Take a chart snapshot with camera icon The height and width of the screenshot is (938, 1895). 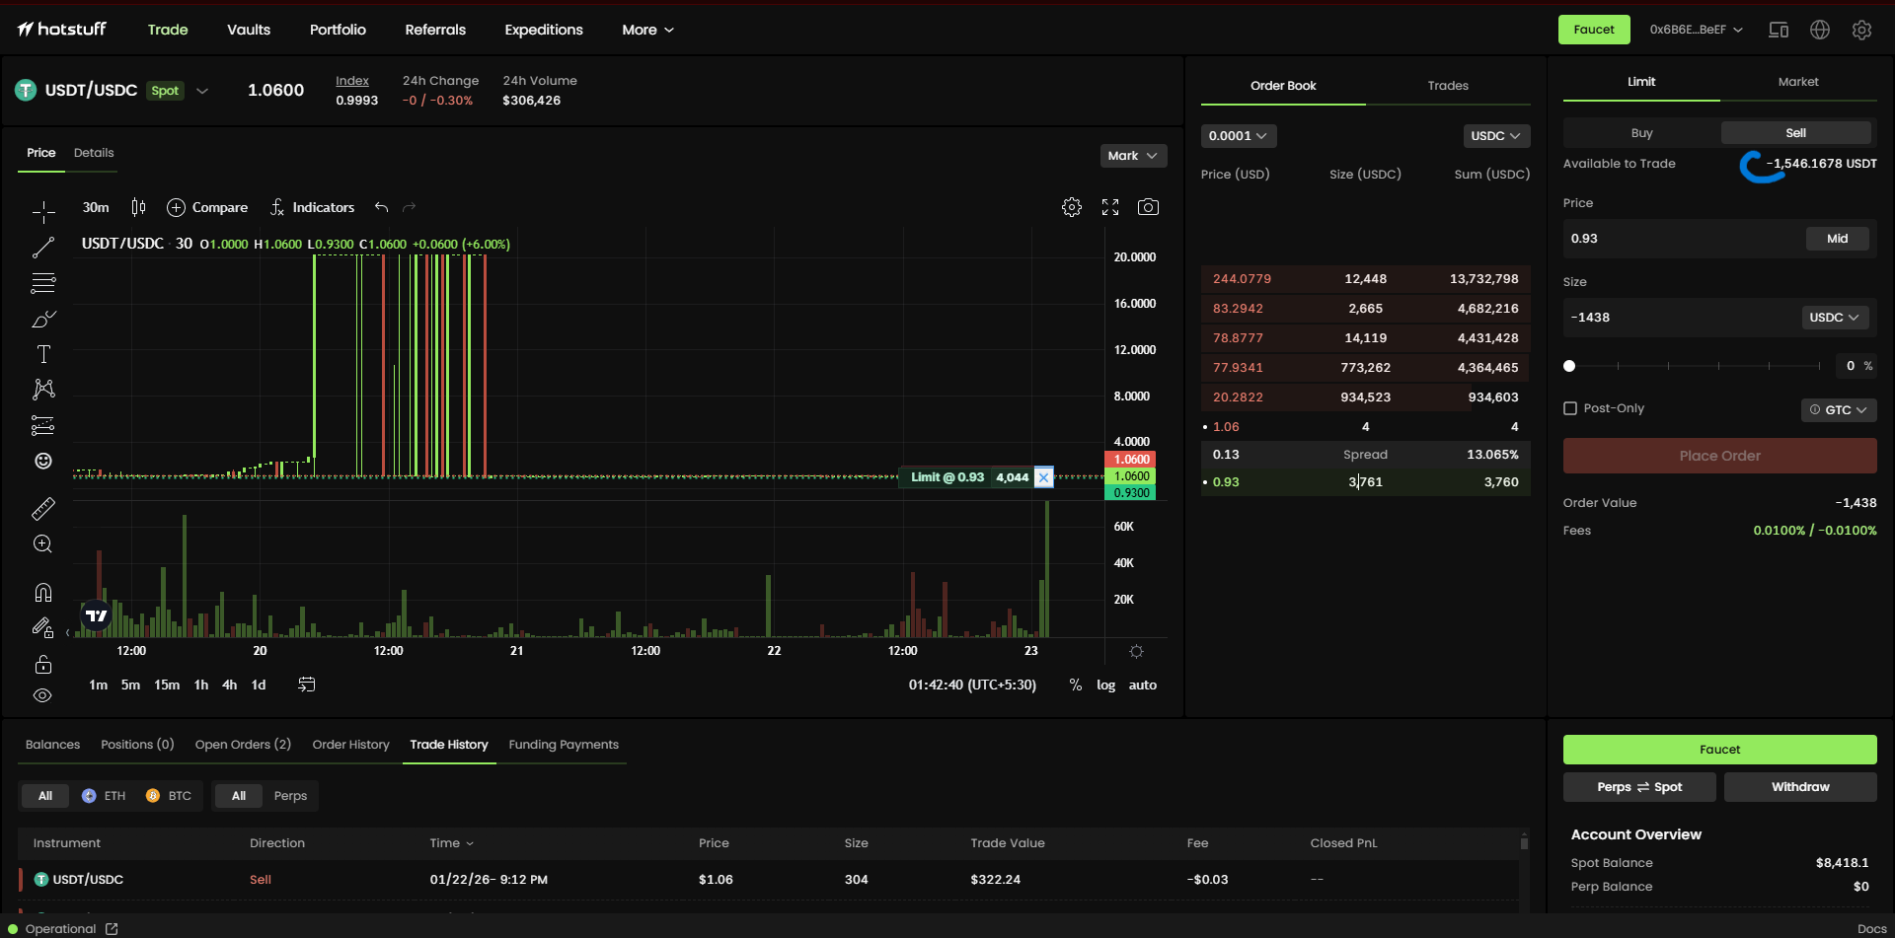pos(1148,207)
